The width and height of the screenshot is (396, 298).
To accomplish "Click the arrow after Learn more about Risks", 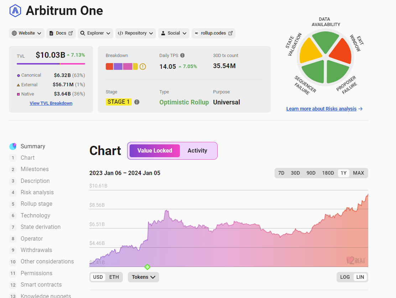I will [x=360, y=109].
